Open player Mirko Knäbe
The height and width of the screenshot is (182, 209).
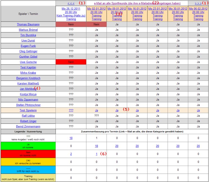[x=28, y=73]
